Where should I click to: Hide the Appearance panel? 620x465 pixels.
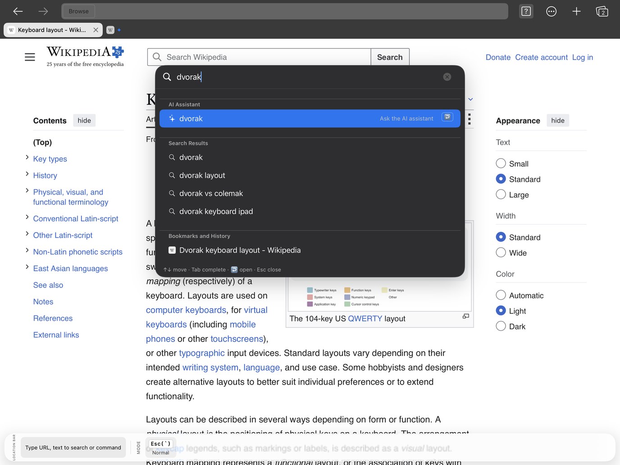pyautogui.click(x=558, y=120)
